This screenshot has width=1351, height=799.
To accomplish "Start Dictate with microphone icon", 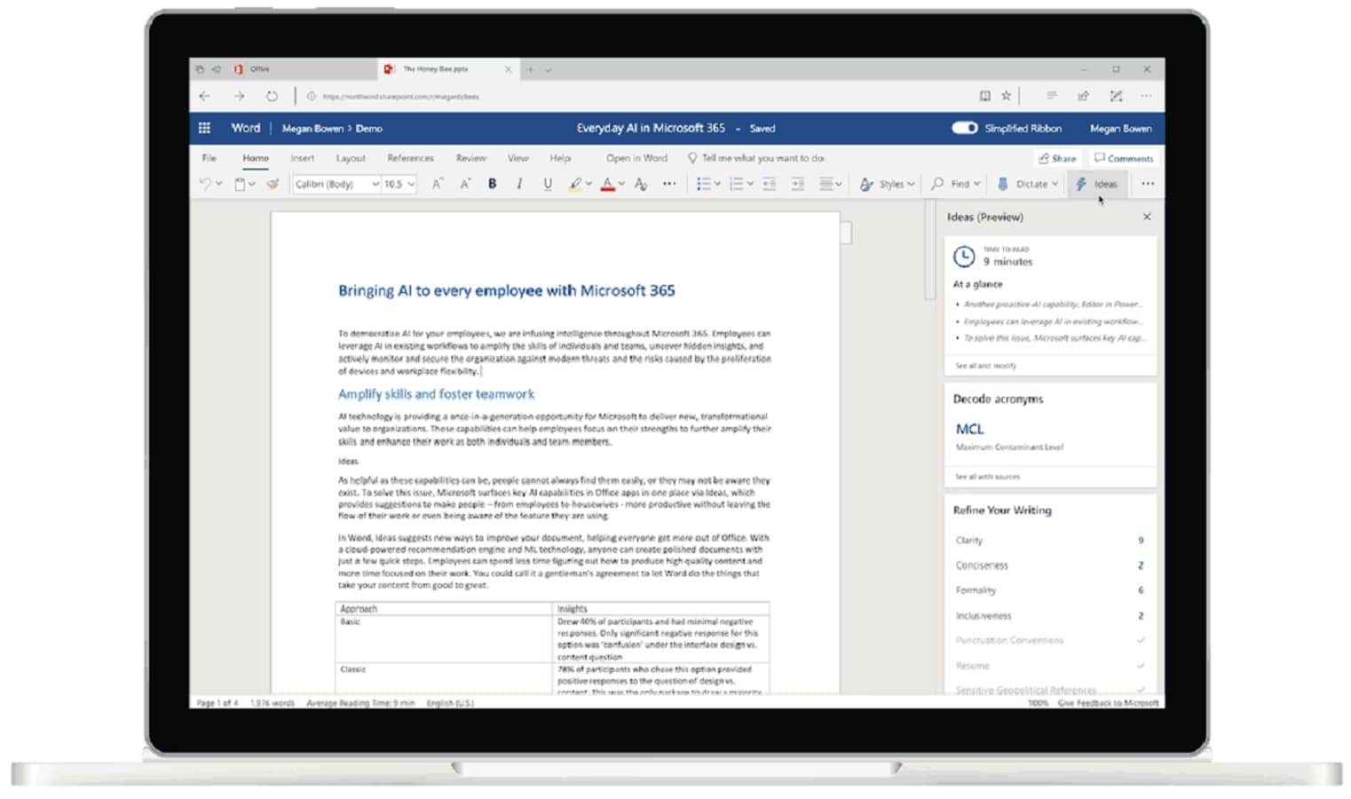I will coord(1002,184).
